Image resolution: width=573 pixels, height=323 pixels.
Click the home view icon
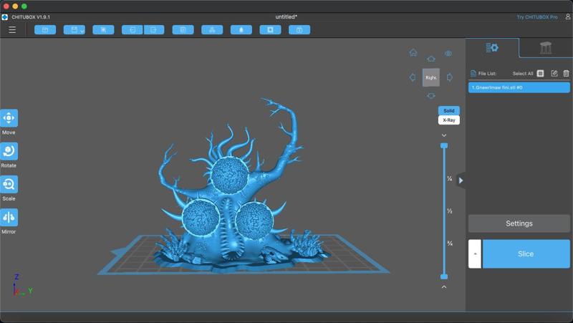pos(413,53)
